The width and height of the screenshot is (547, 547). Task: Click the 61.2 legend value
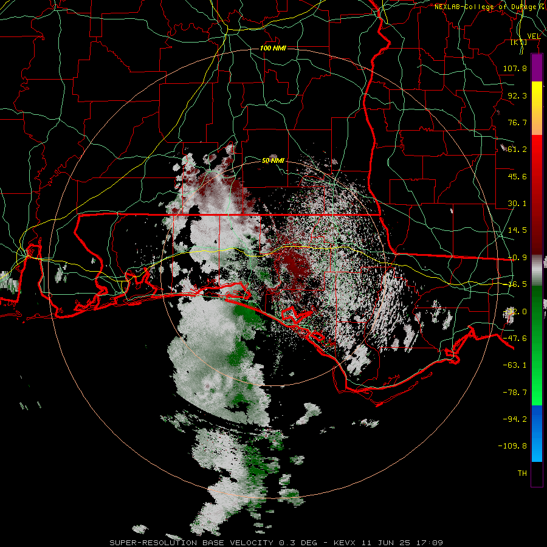[x=517, y=150]
